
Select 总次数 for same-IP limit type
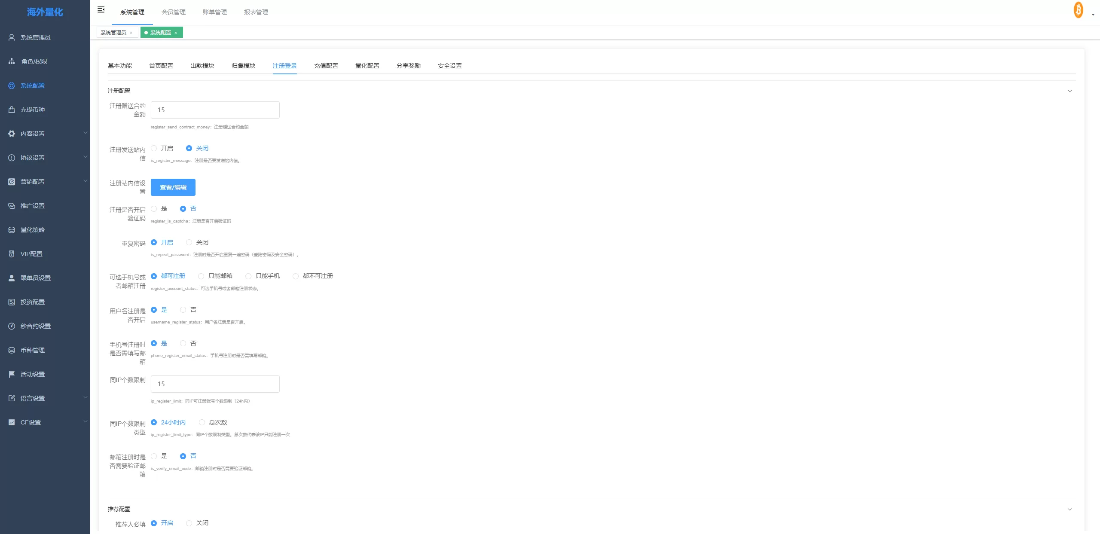click(202, 422)
